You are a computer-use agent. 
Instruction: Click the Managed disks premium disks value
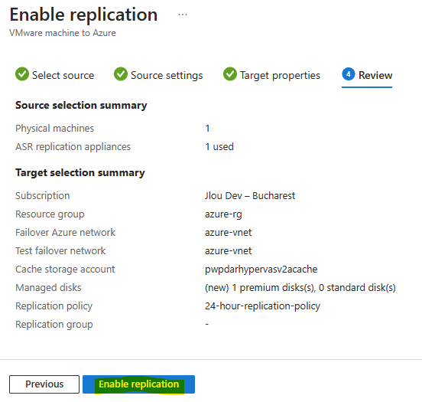point(300,287)
